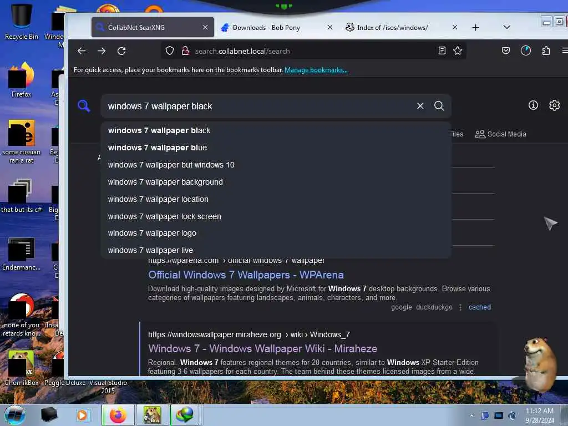Switch to Downloads - Bob Pony tab
This screenshot has width=568, height=426.
[x=277, y=27]
